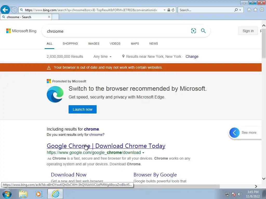Switch to the MAPS tab

(135, 44)
